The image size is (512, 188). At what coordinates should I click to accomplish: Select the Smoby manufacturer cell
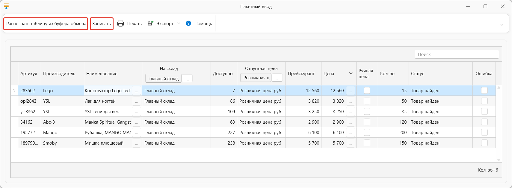tap(62, 143)
